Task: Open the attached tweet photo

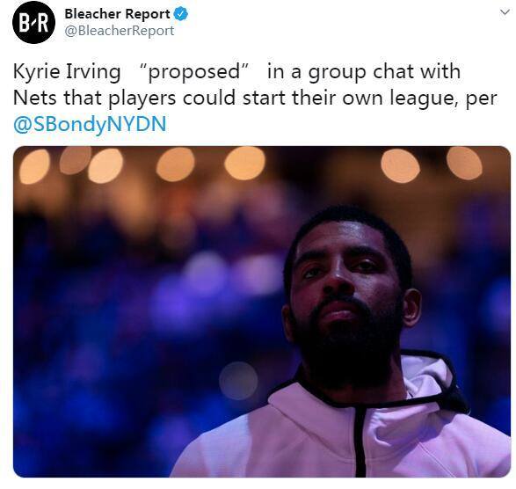Action: click(262, 311)
